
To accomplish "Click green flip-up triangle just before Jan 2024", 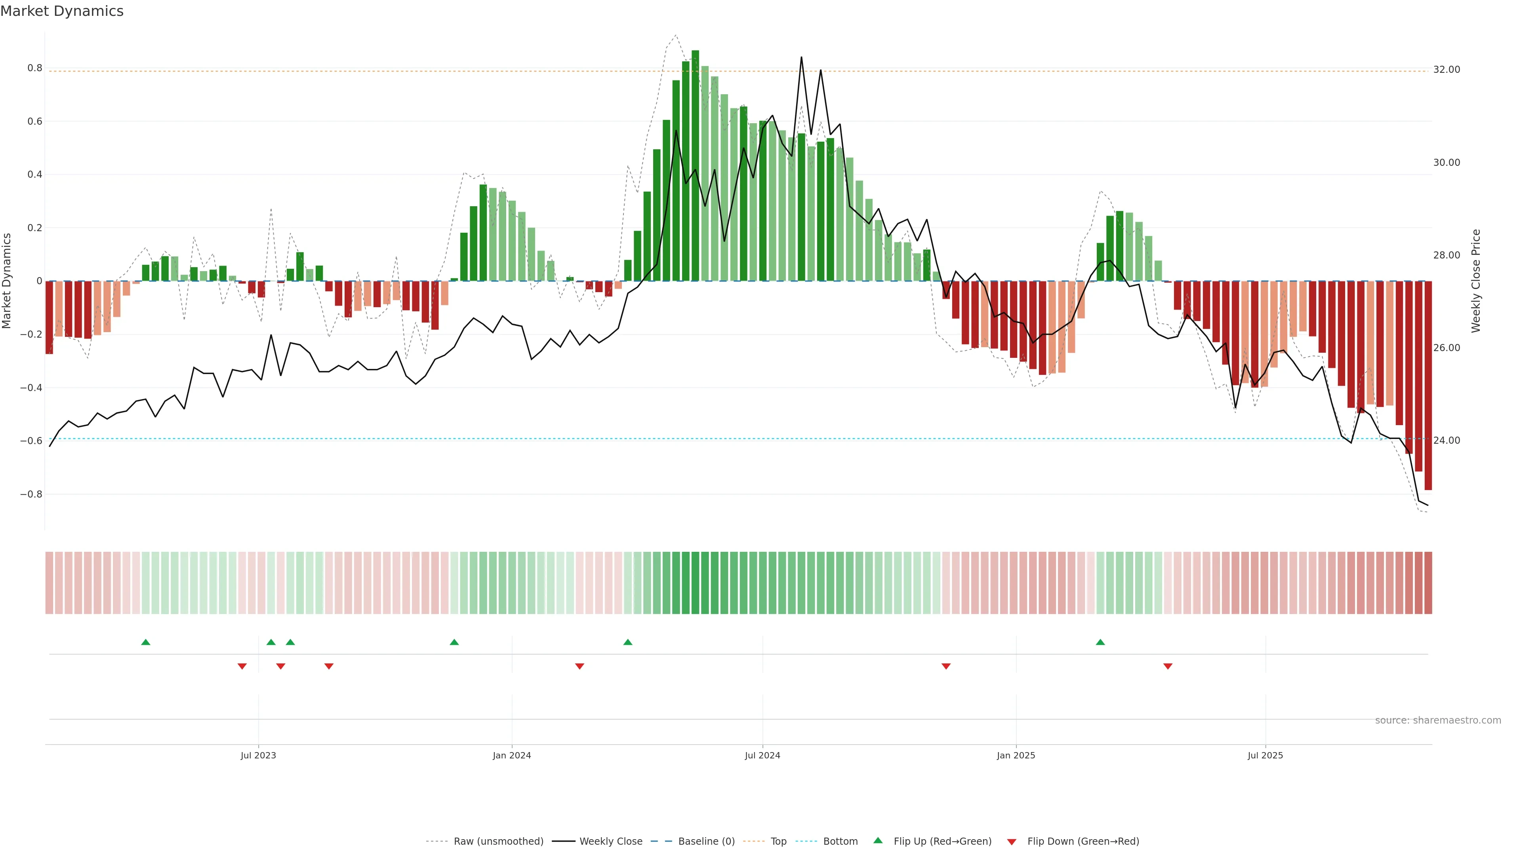I will point(454,642).
